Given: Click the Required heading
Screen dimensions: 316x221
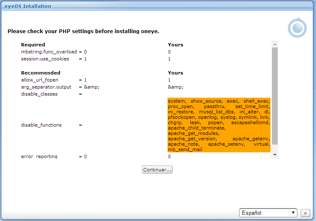Looking at the screenshot, I should coord(33,45).
